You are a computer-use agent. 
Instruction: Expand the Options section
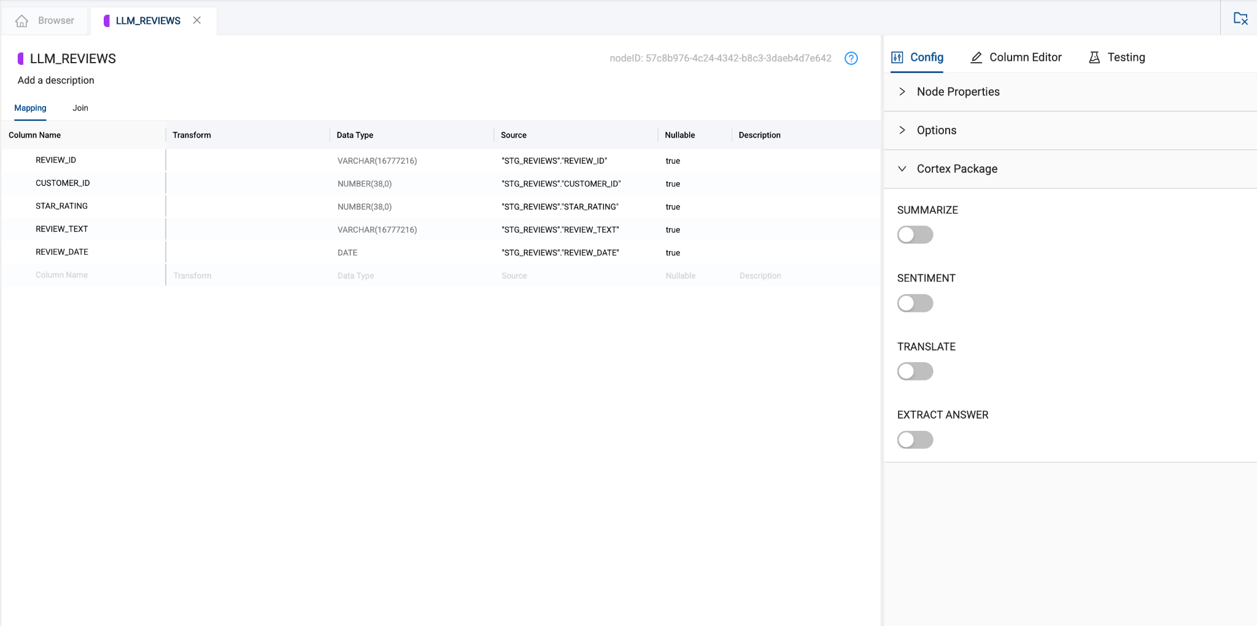1070,130
